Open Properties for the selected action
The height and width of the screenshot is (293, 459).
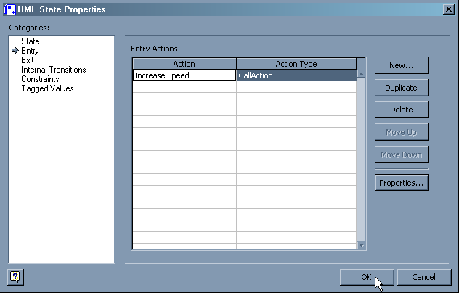point(402,183)
